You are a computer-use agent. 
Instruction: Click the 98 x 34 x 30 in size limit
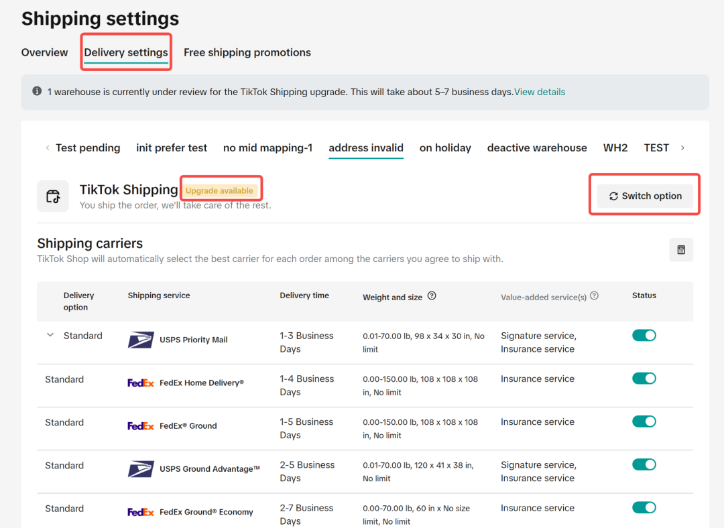pos(443,336)
